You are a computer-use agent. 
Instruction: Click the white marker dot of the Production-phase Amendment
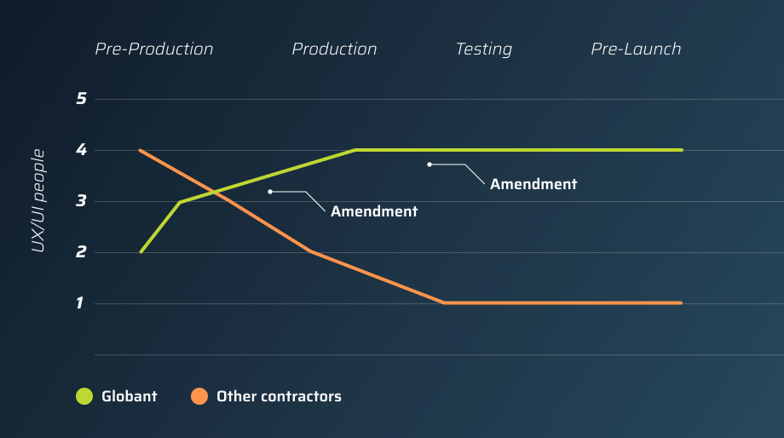click(x=270, y=192)
